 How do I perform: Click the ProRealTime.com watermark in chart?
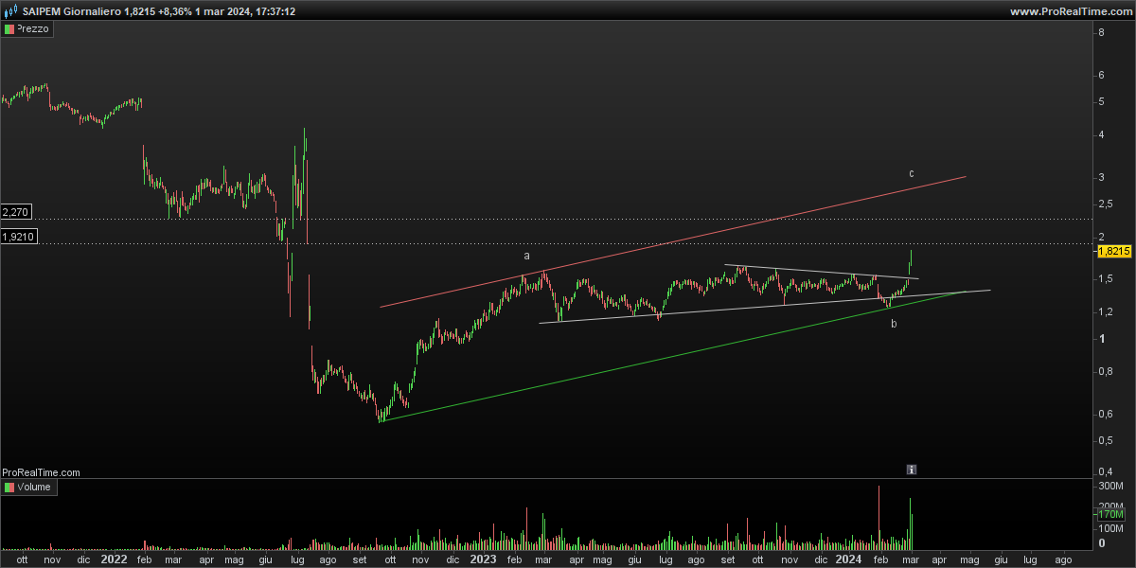41,471
